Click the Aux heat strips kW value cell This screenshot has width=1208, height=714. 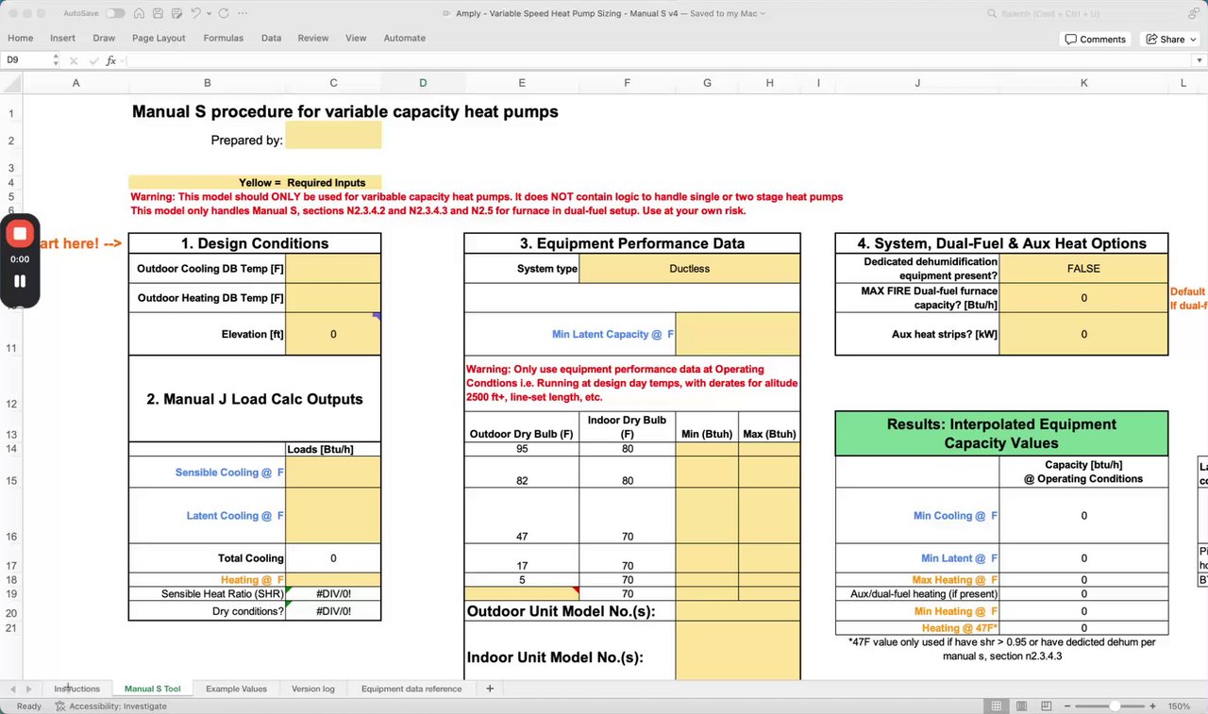pyautogui.click(x=1083, y=334)
